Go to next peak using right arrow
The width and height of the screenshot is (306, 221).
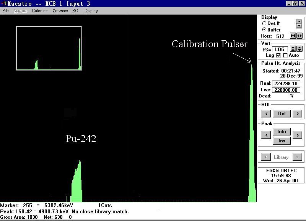click(x=297, y=135)
